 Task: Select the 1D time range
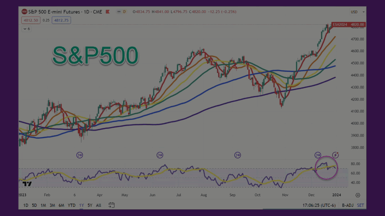click(26, 205)
